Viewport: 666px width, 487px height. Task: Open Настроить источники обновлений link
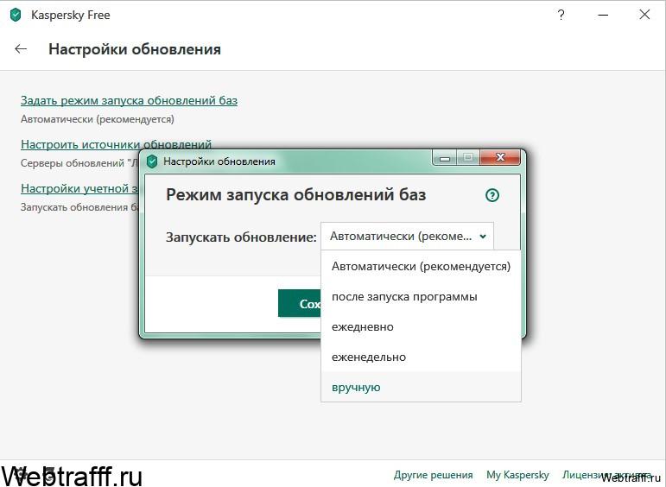[116, 144]
